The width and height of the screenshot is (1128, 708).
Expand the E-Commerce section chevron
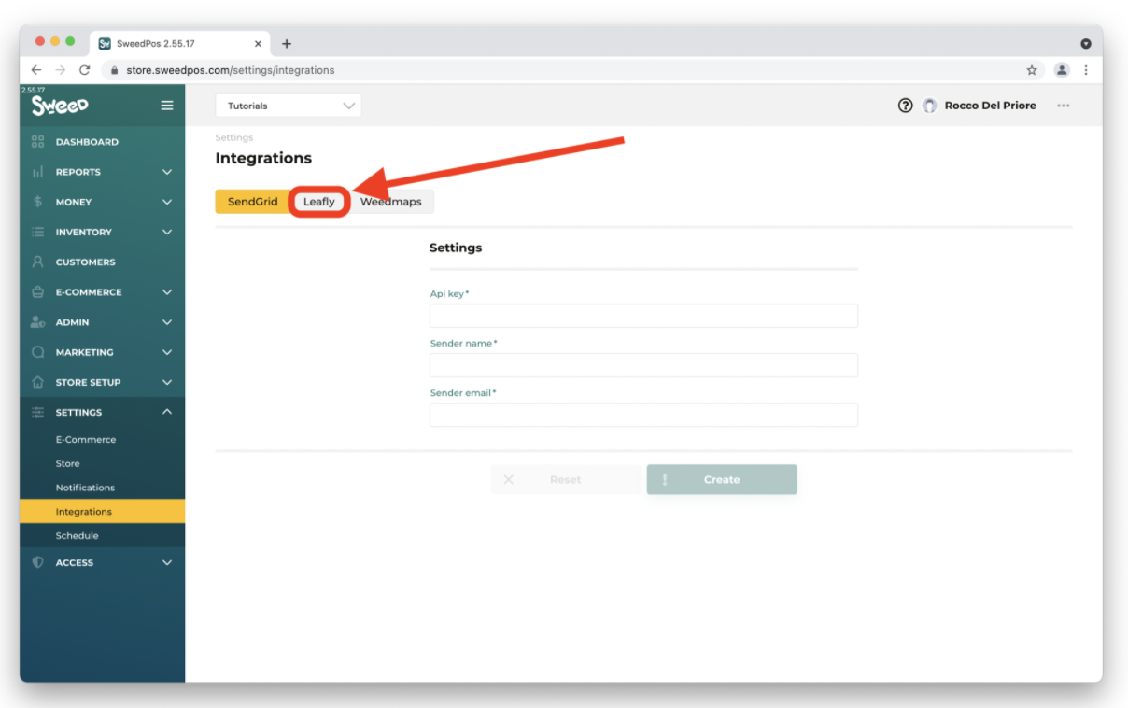click(167, 291)
